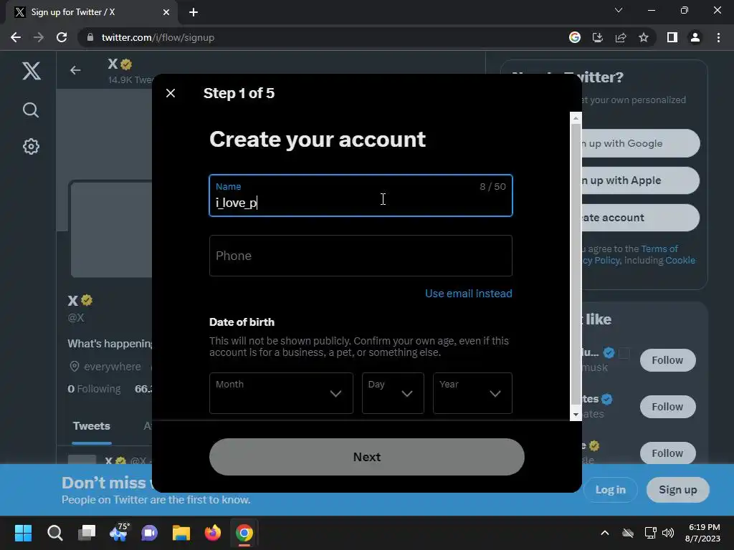Click the address bar URL
Image resolution: width=734 pixels, height=550 pixels.
point(158,37)
